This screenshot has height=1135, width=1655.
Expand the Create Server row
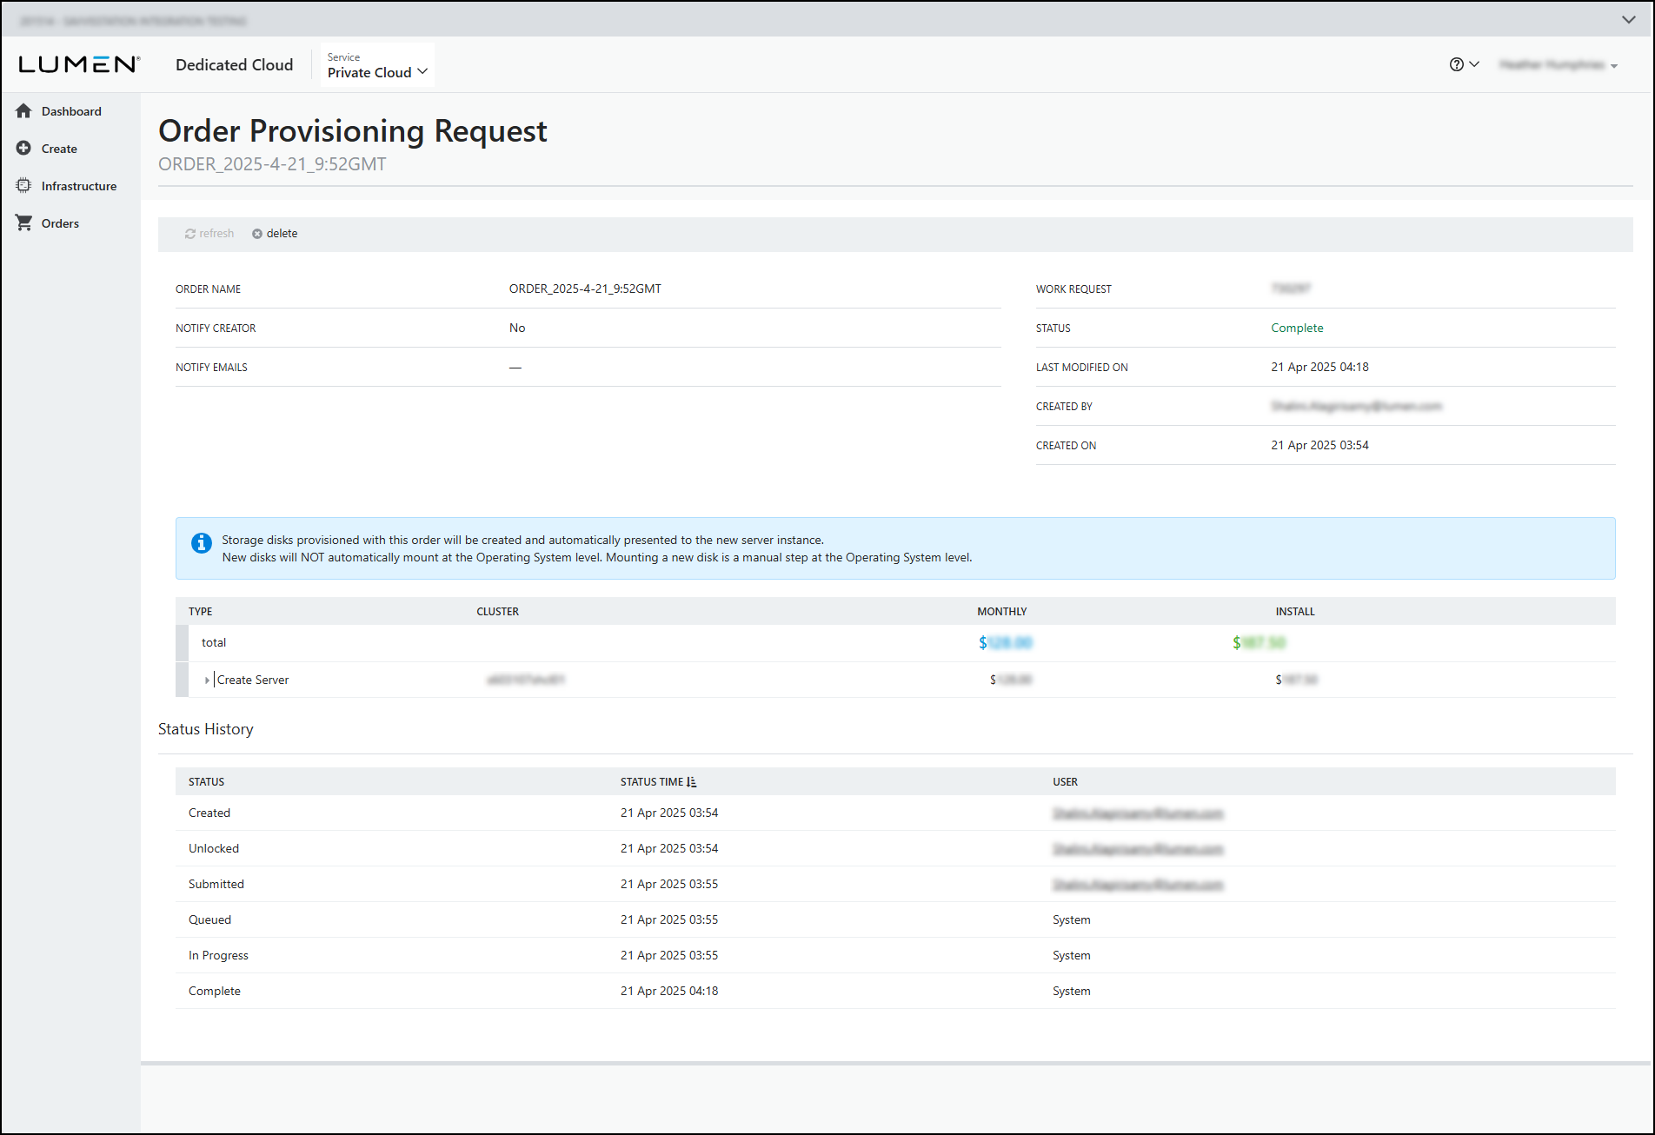point(207,680)
